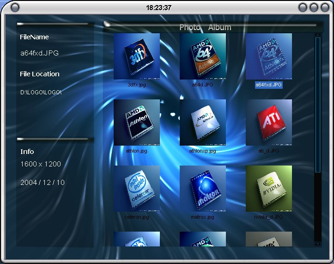334x264 pixels.
Task: Click the round button at title bar left
Action: 15,8
